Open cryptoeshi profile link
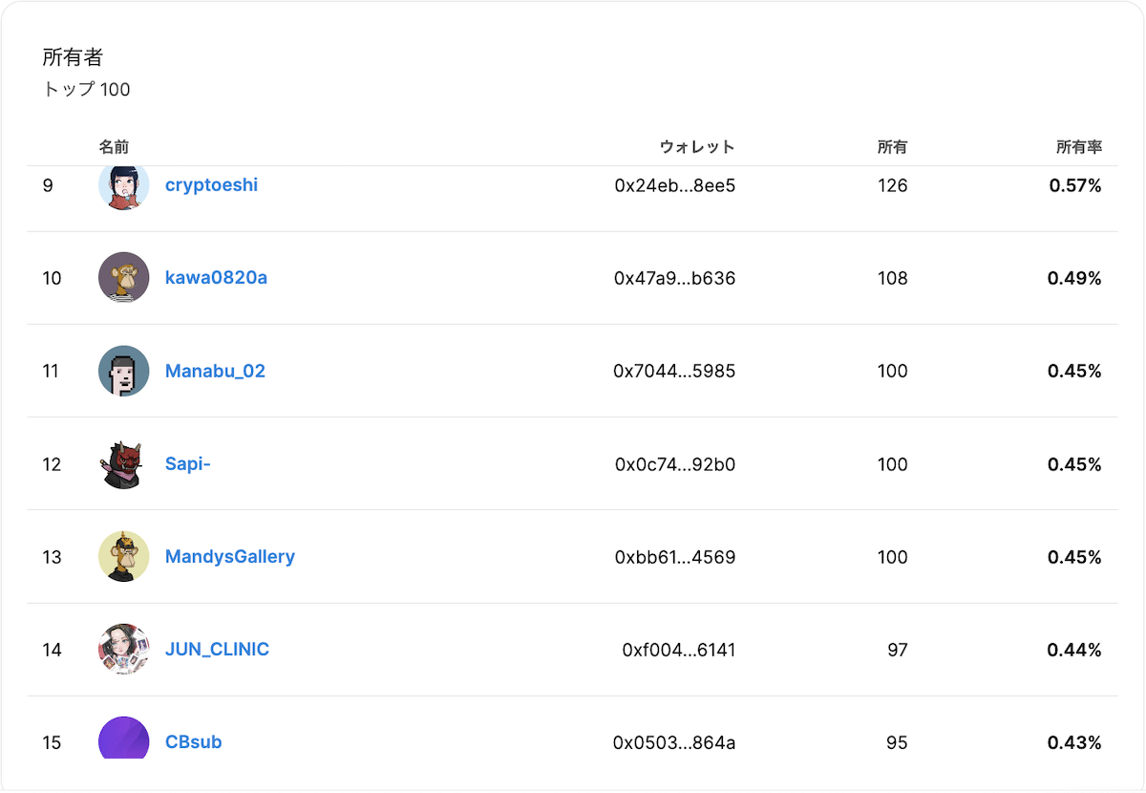1146x793 pixels. pos(211,185)
